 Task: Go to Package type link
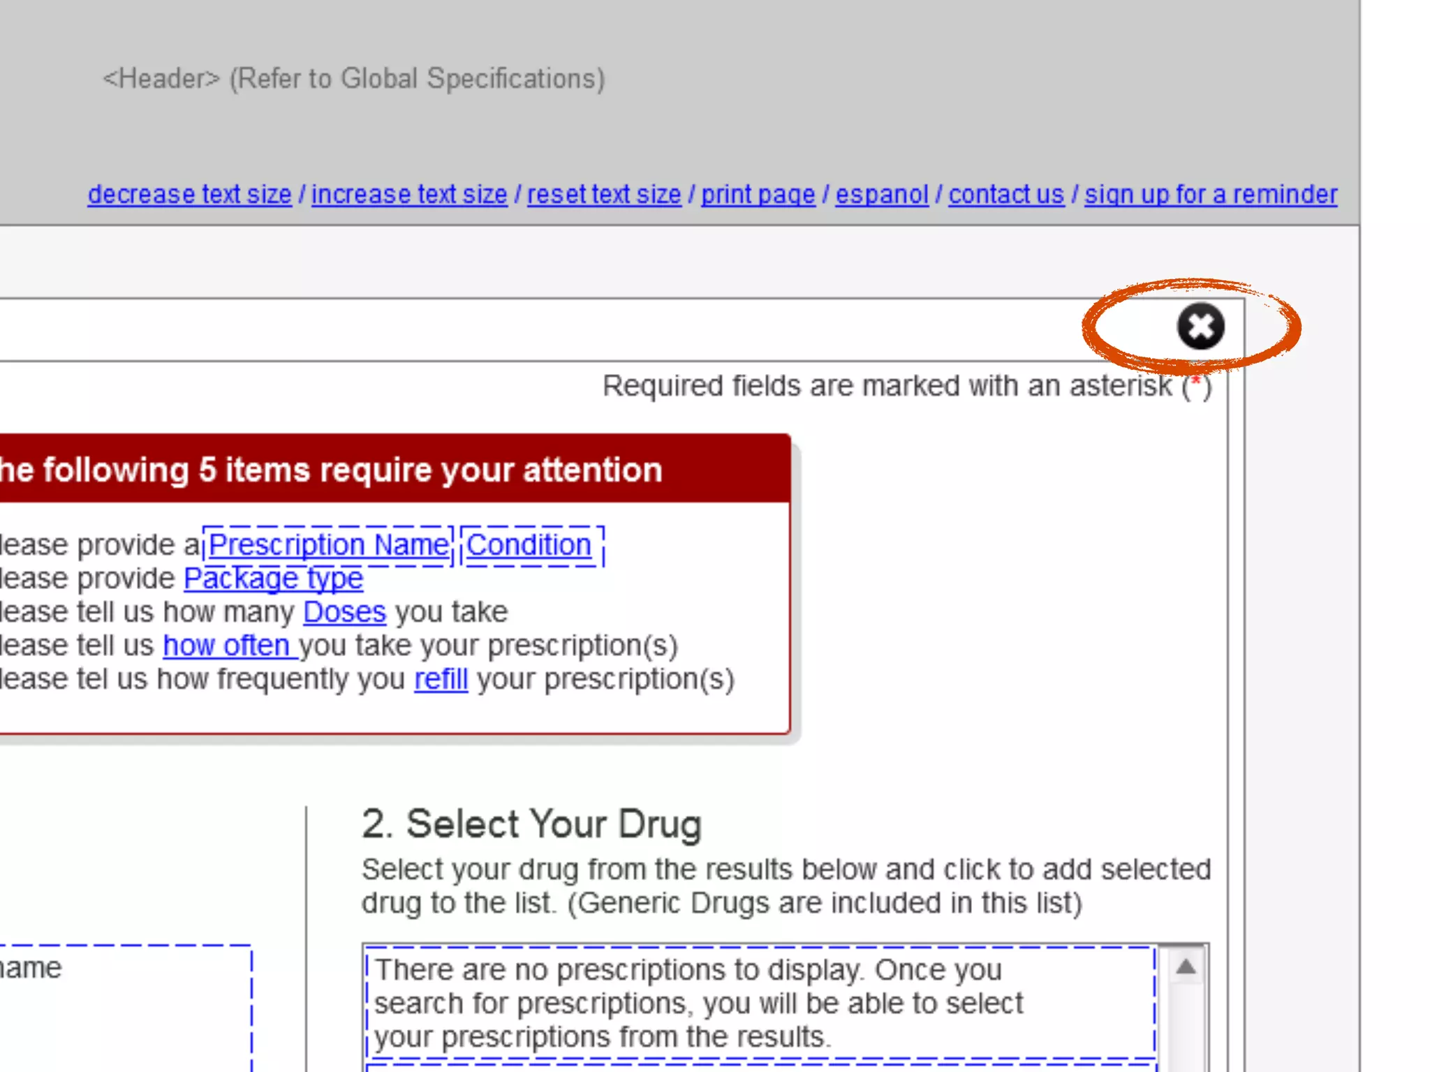coord(273,579)
